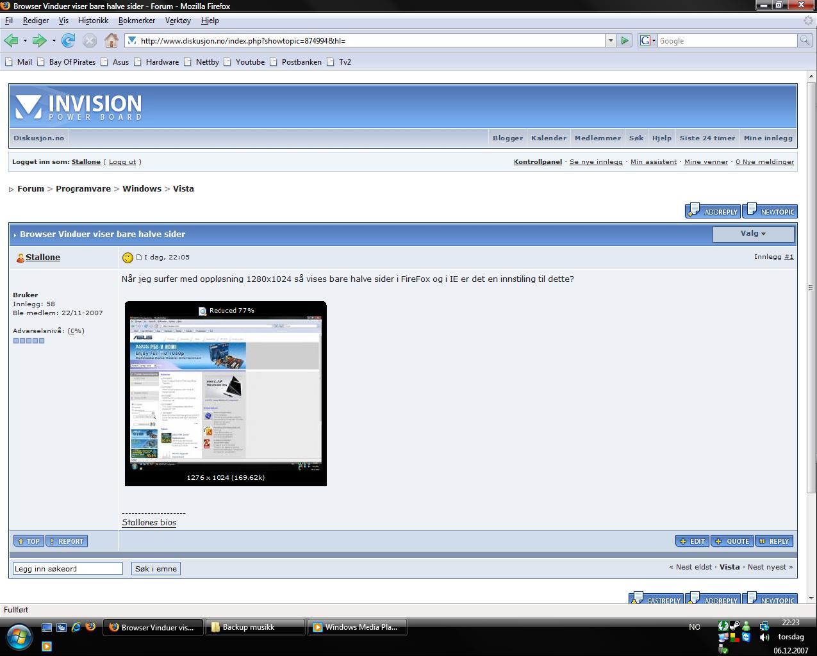The image size is (817, 656).
Task: Open Backup musikk taskbar window
Action: coord(255,627)
